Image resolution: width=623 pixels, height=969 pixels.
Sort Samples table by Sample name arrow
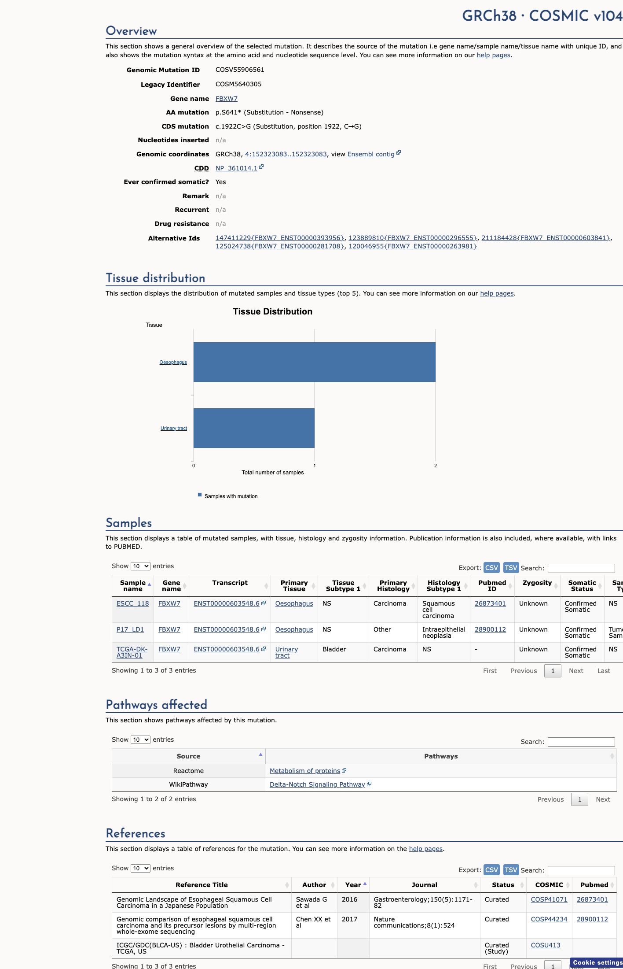point(149,584)
